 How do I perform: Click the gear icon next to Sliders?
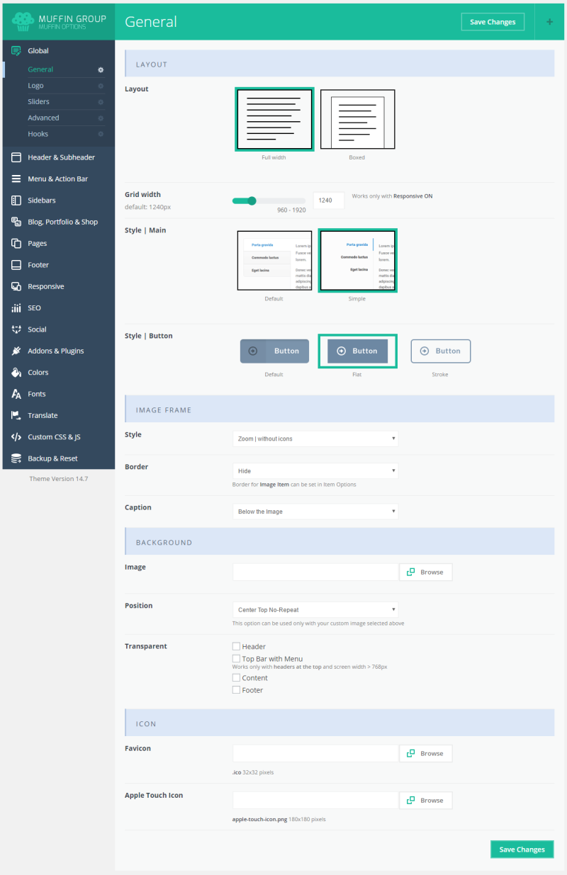click(x=101, y=102)
